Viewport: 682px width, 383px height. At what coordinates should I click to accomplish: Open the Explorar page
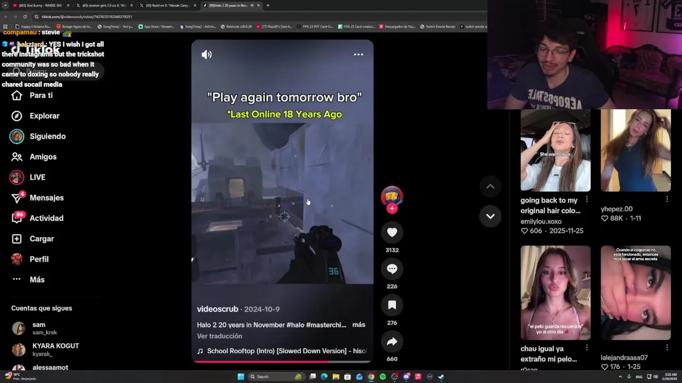pos(35,115)
